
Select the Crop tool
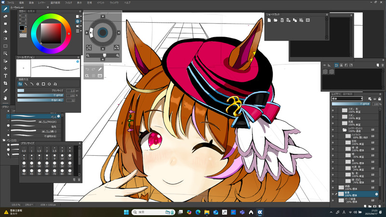[5, 83]
